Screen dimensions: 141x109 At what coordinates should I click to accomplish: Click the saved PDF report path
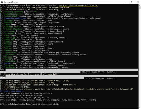88,89
